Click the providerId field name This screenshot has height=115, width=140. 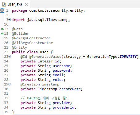click(64, 107)
